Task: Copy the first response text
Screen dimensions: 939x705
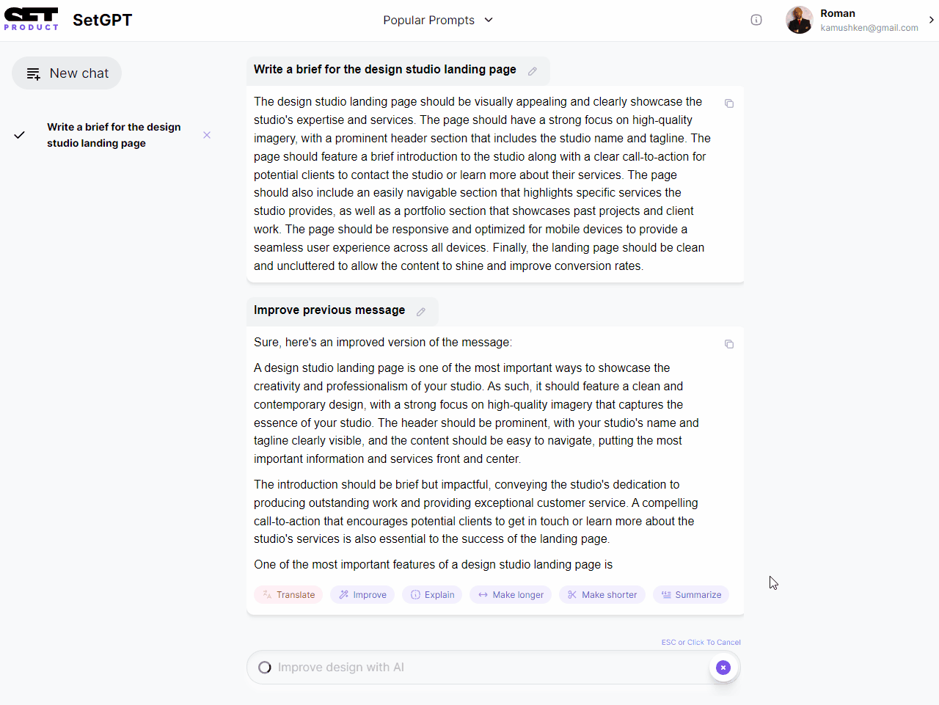Action: [x=729, y=103]
